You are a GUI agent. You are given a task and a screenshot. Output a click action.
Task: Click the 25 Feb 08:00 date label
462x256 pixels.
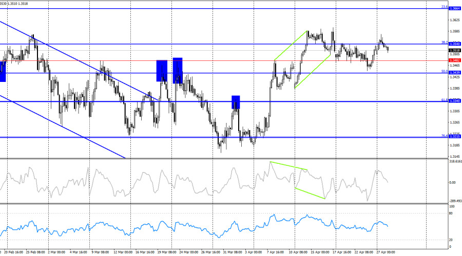click(35, 252)
